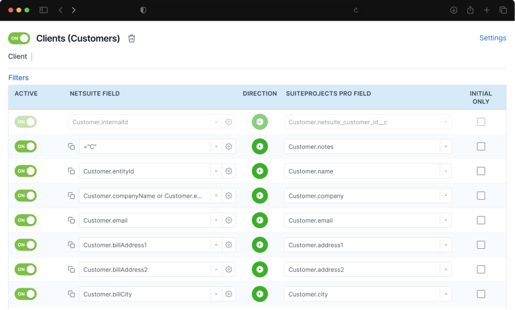Click direction arrow for Customer.internalId row

pyautogui.click(x=260, y=122)
